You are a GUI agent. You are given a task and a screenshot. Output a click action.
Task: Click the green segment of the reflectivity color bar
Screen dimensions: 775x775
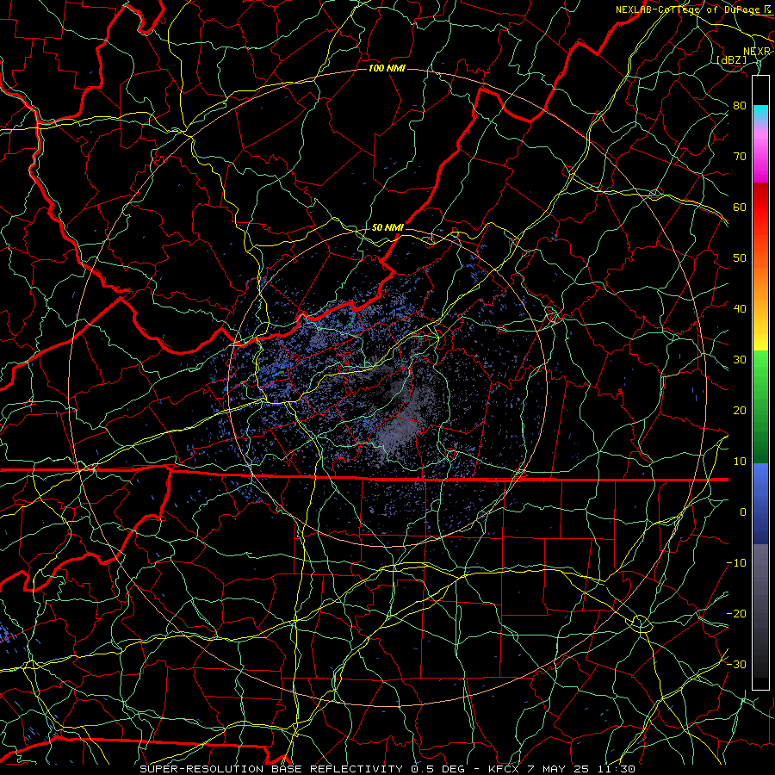tap(760, 406)
